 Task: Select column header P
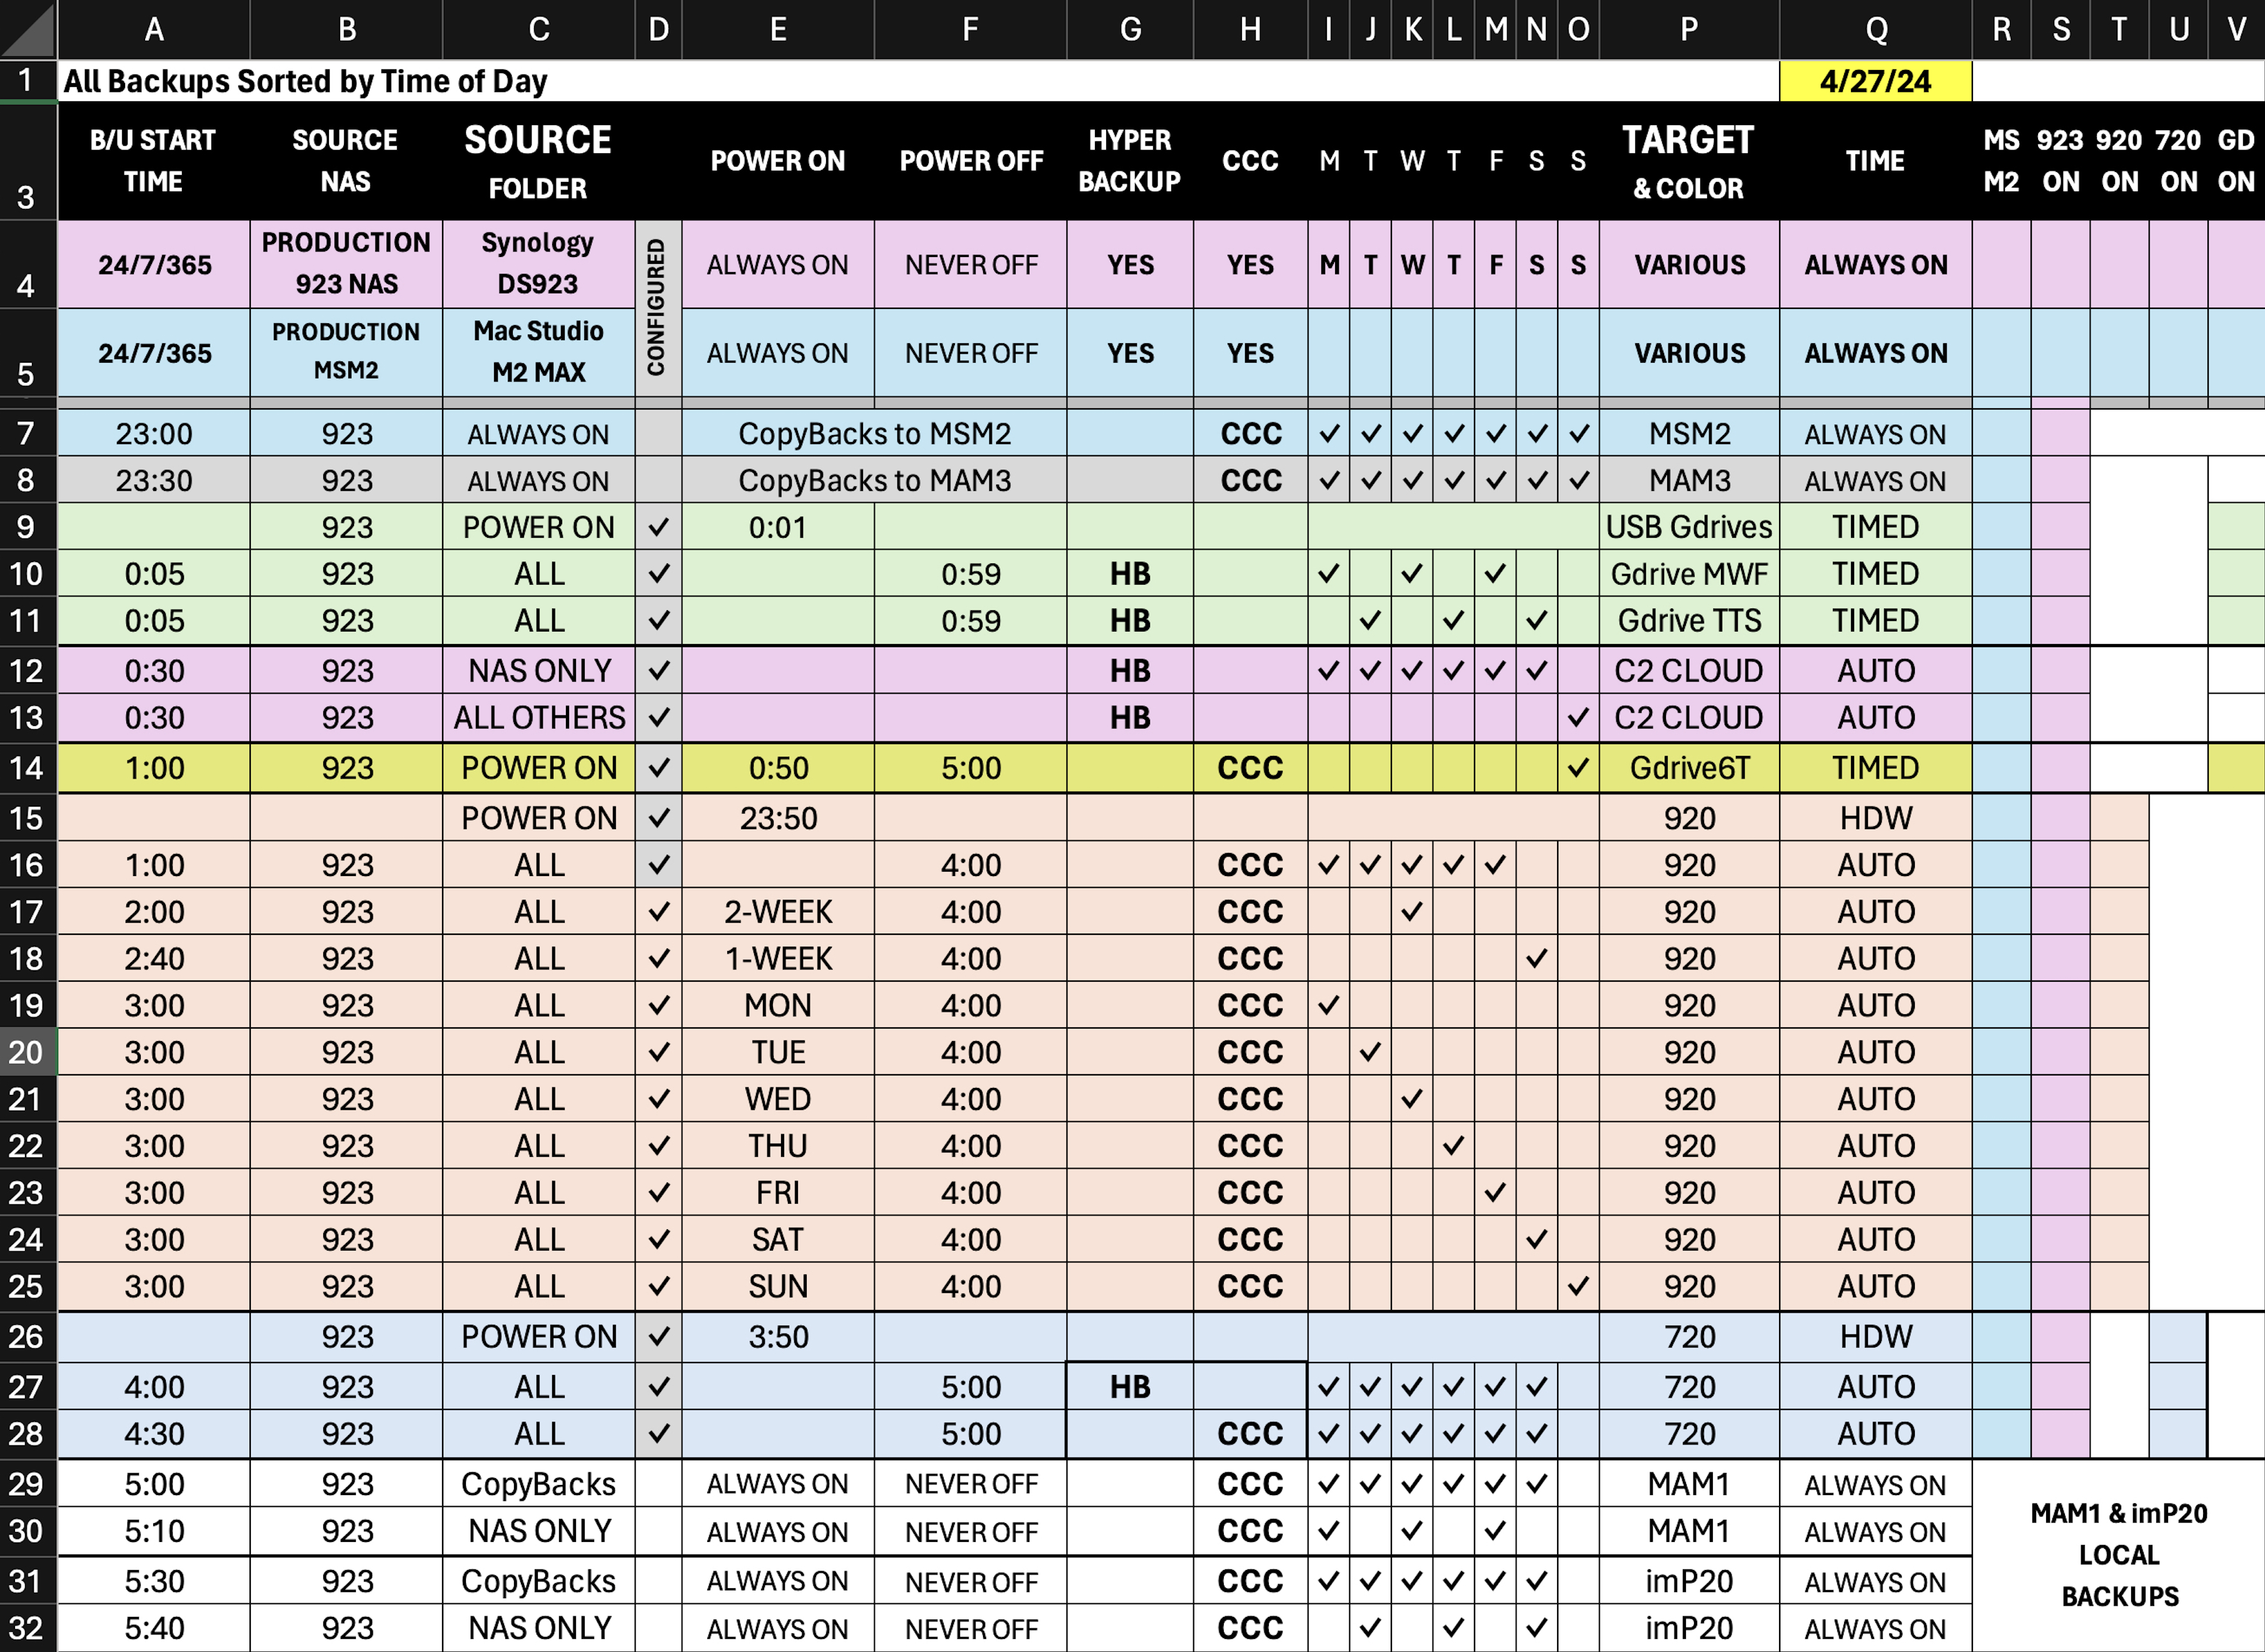pos(1688,29)
